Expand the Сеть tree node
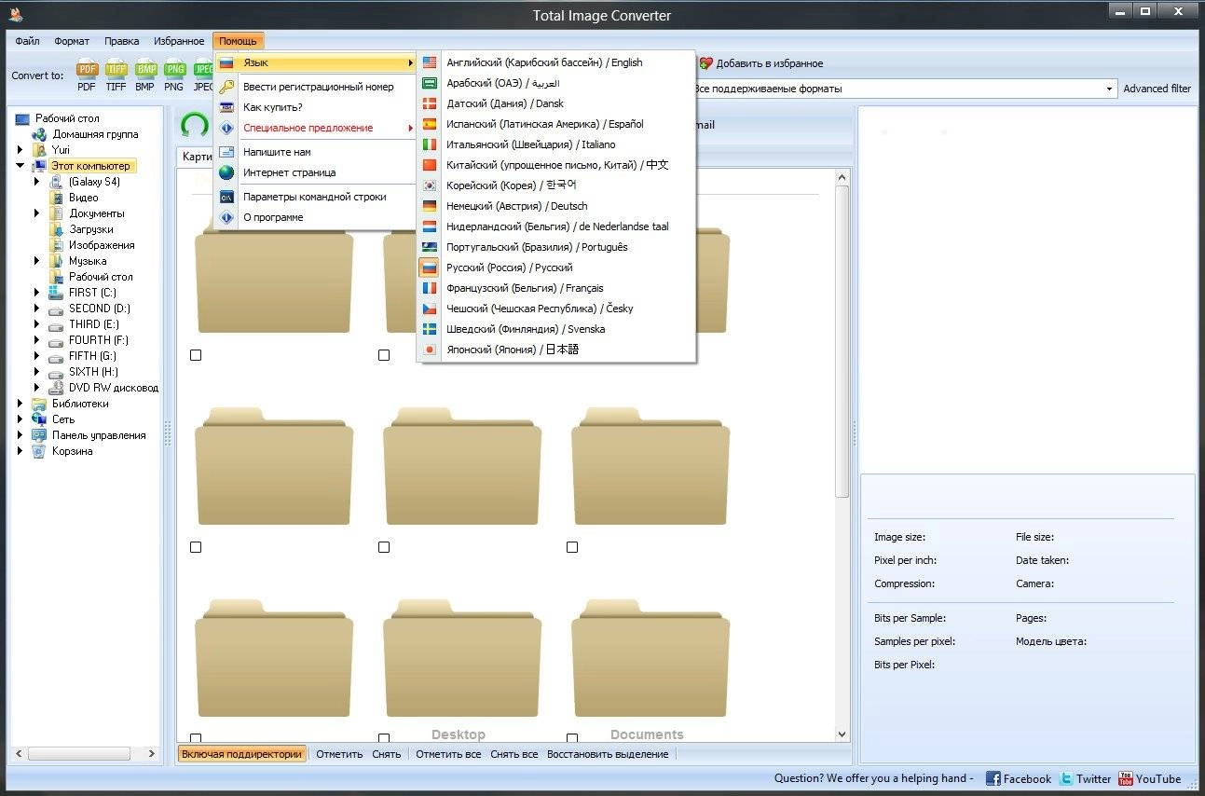 coord(20,419)
